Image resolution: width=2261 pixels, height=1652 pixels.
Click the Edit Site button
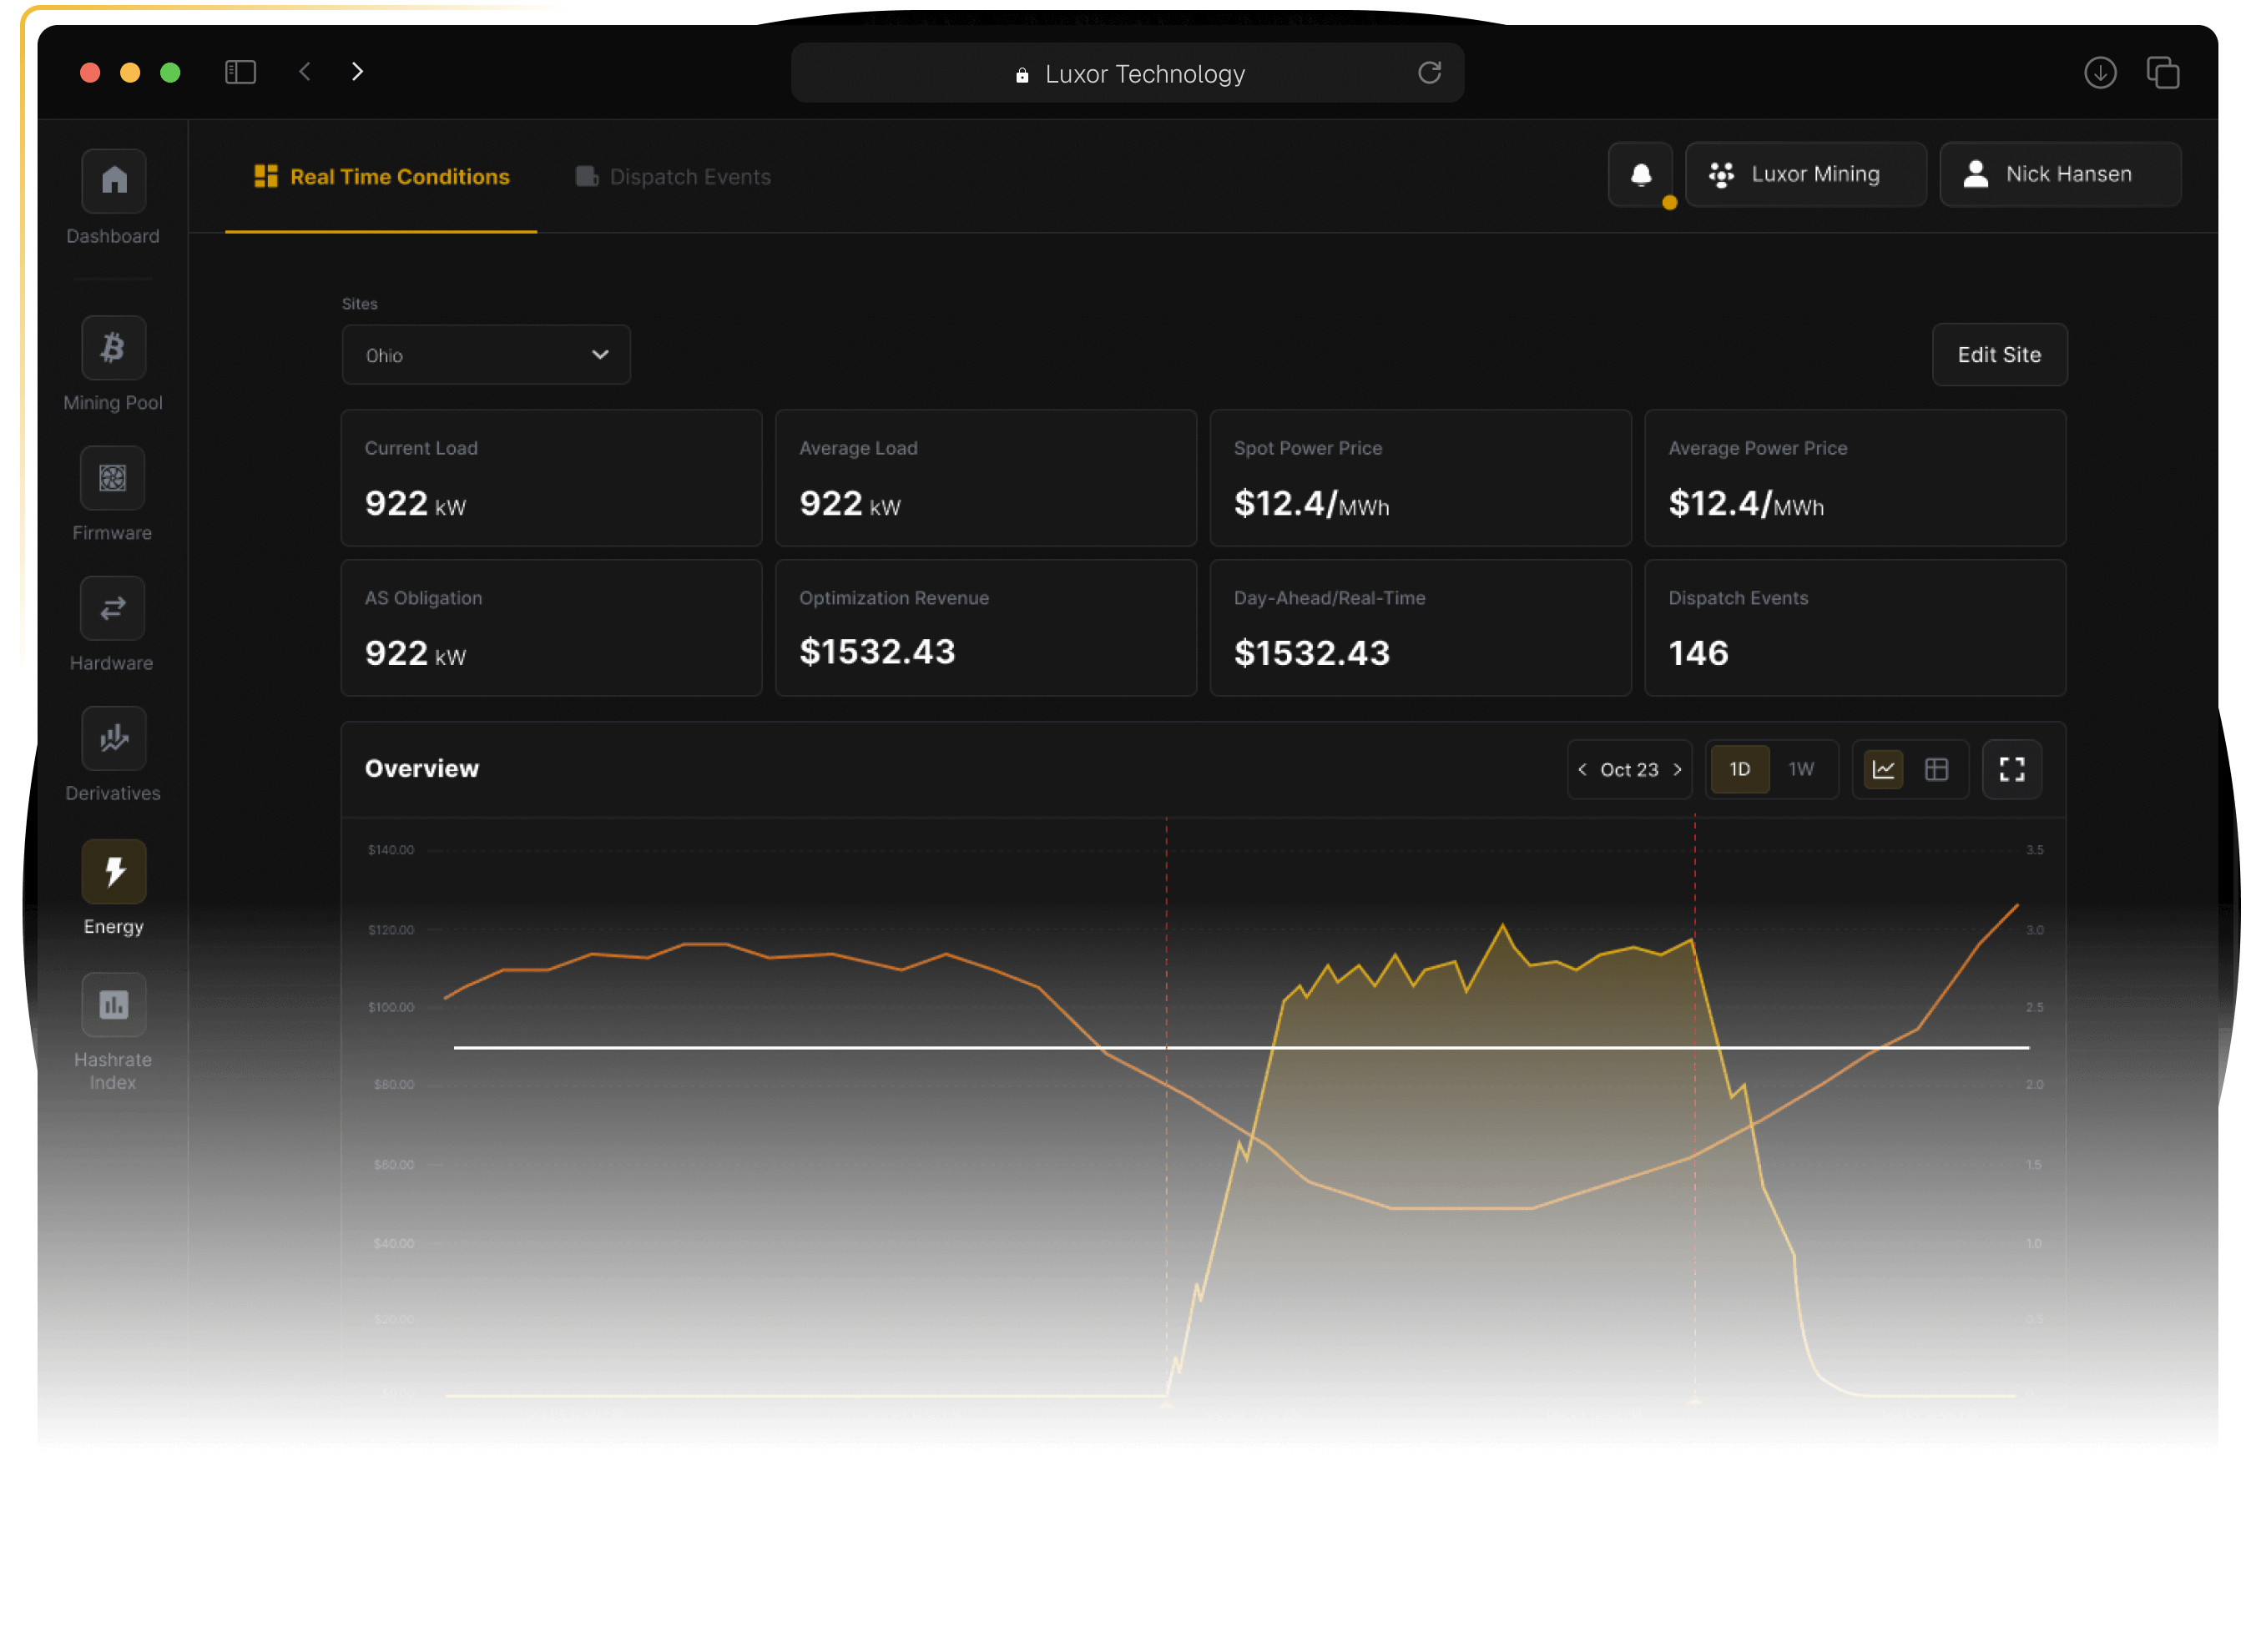1998,355
